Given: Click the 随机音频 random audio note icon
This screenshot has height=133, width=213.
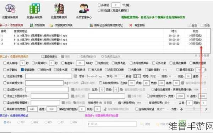Looking at the screenshot, I should tap(82, 83).
